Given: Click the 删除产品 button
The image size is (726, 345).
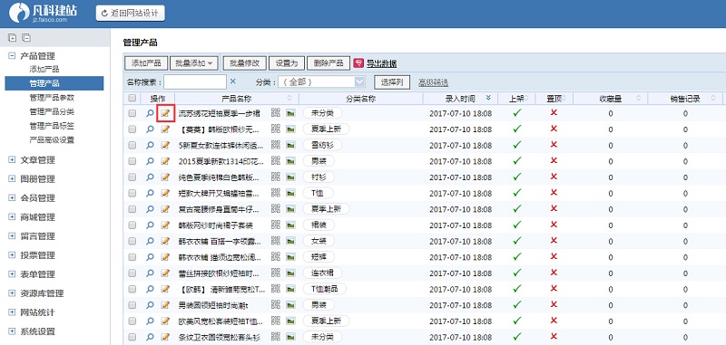Looking at the screenshot, I should [x=329, y=63].
